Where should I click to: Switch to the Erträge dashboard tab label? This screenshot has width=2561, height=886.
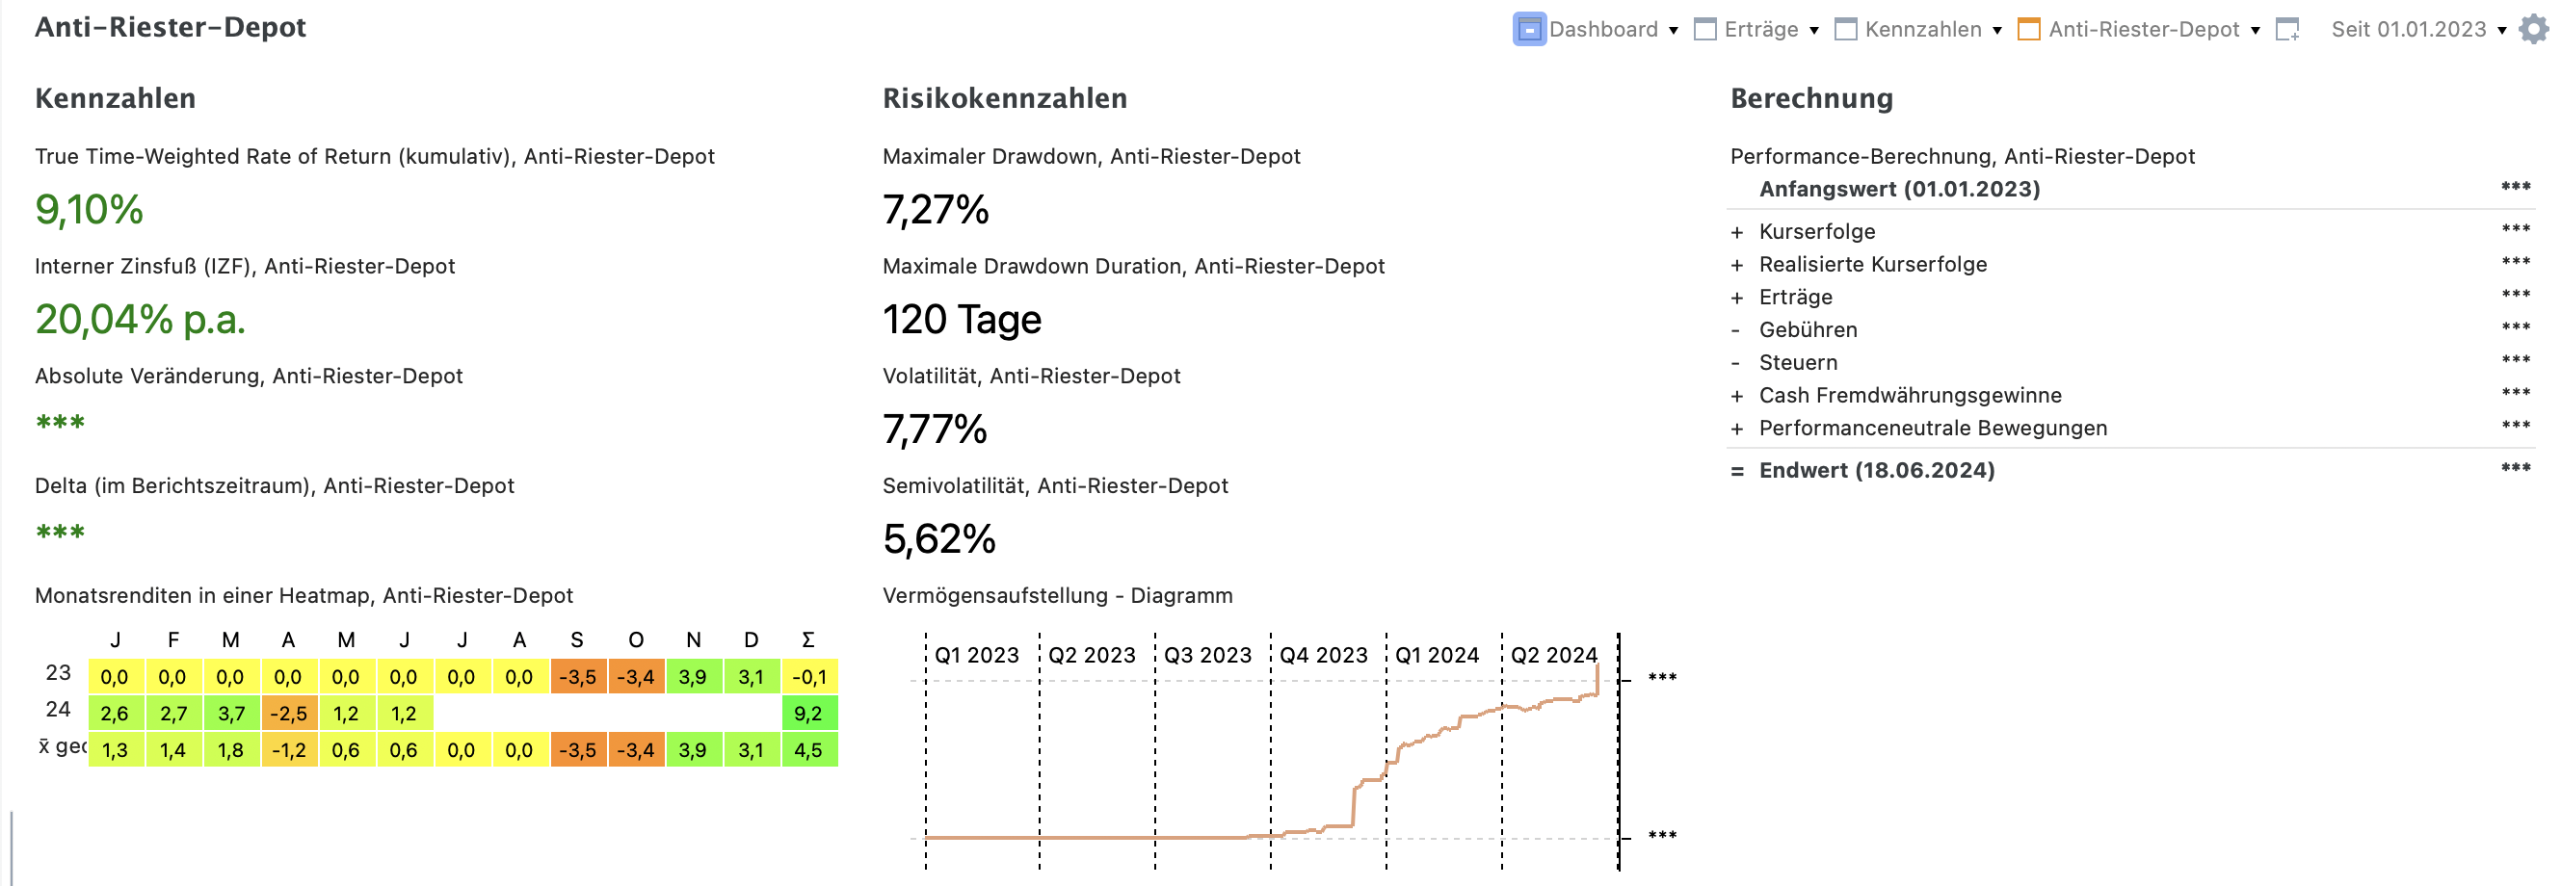coord(1760,30)
